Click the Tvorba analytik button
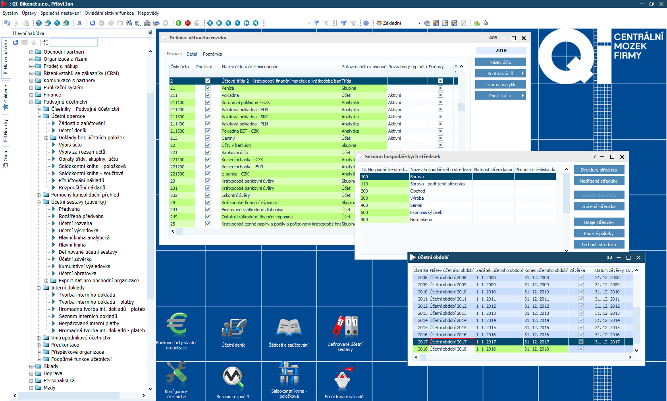The width and height of the screenshot is (667, 401). tap(500, 85)
